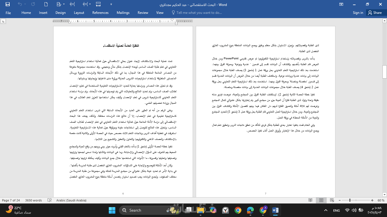Open the Mailings ribbon tab
Image resolution: width=387 pixels, height=217 pixels.
pyautogui.click(x=123, y=13)
